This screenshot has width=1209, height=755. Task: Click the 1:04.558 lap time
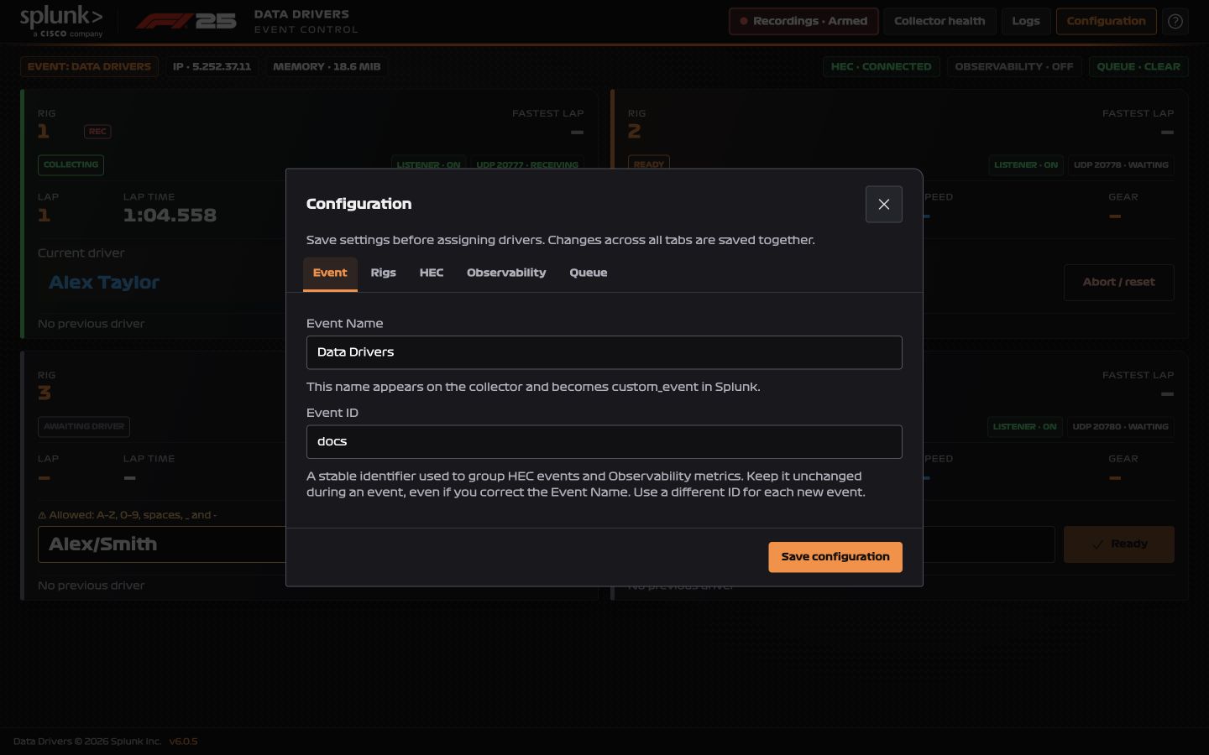point(170,216)
